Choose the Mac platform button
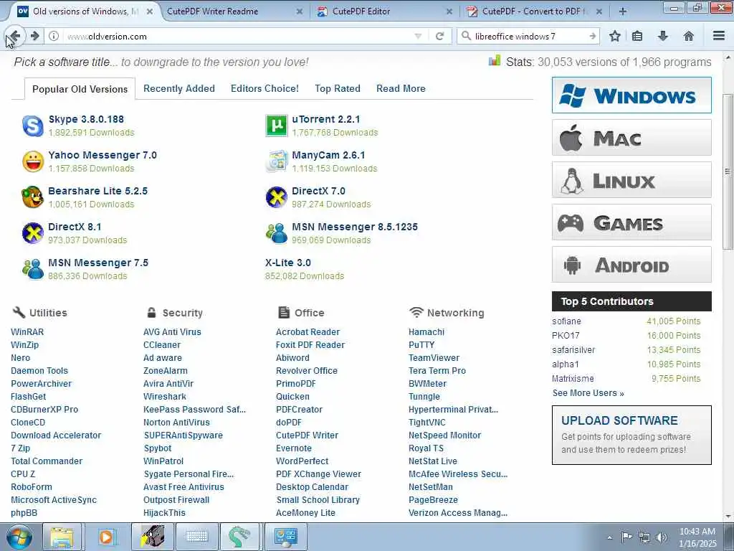 631,138
